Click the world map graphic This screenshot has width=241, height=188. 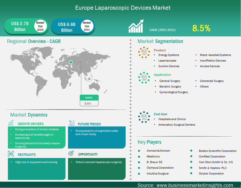pyautogui.click(x=60, y=71)
